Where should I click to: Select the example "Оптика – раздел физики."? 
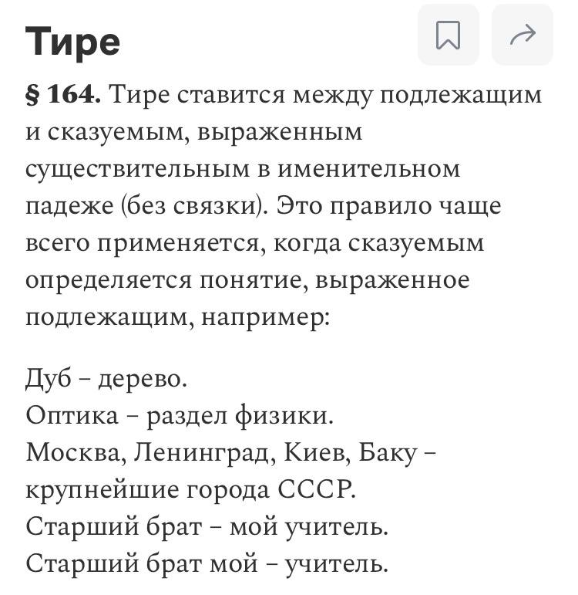(x=180, y=415)
